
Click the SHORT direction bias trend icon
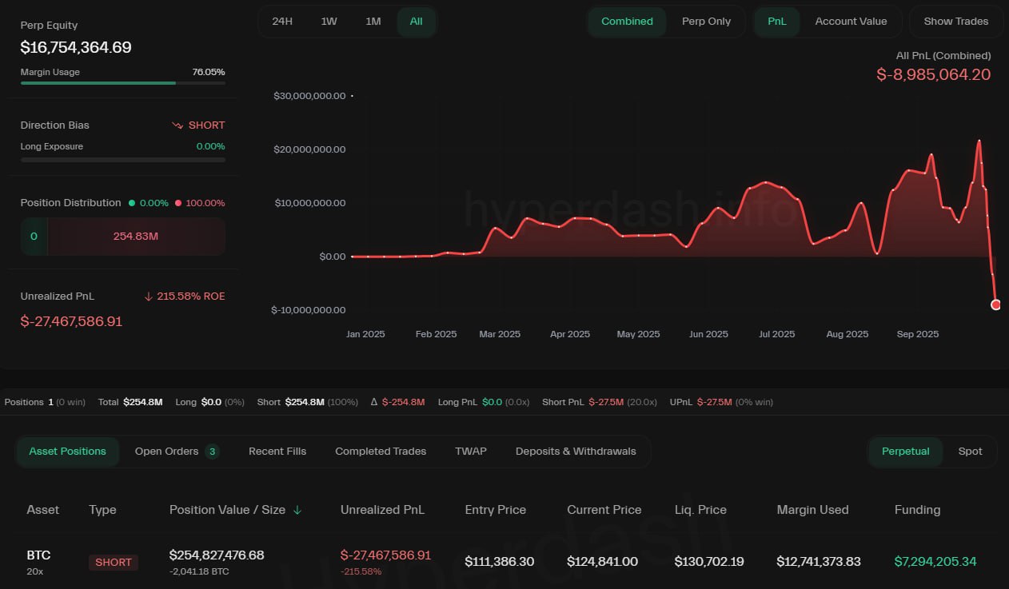pos(177,125)
